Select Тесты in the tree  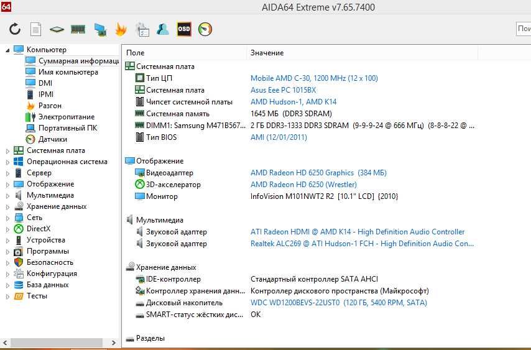click(37, 296)
